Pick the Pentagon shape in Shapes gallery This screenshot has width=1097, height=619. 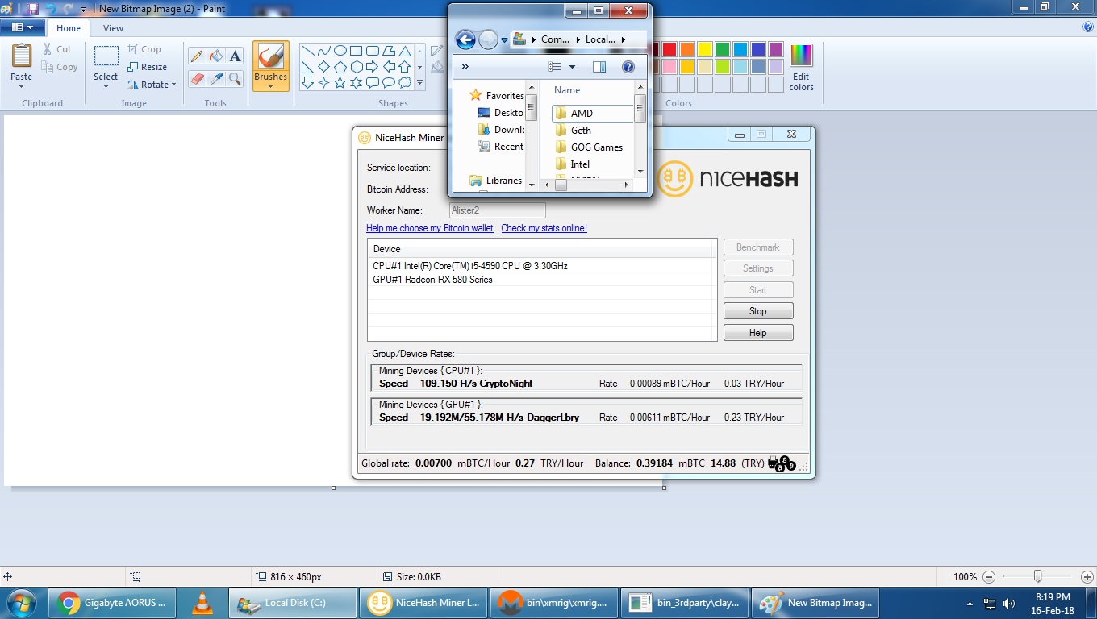click(x=340, y=67)
